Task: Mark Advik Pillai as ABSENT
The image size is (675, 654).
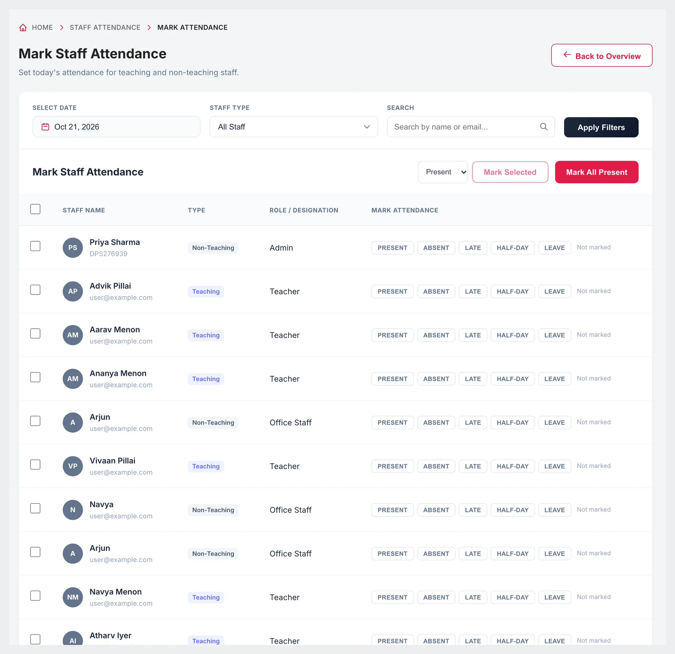Action: (436, 292)
